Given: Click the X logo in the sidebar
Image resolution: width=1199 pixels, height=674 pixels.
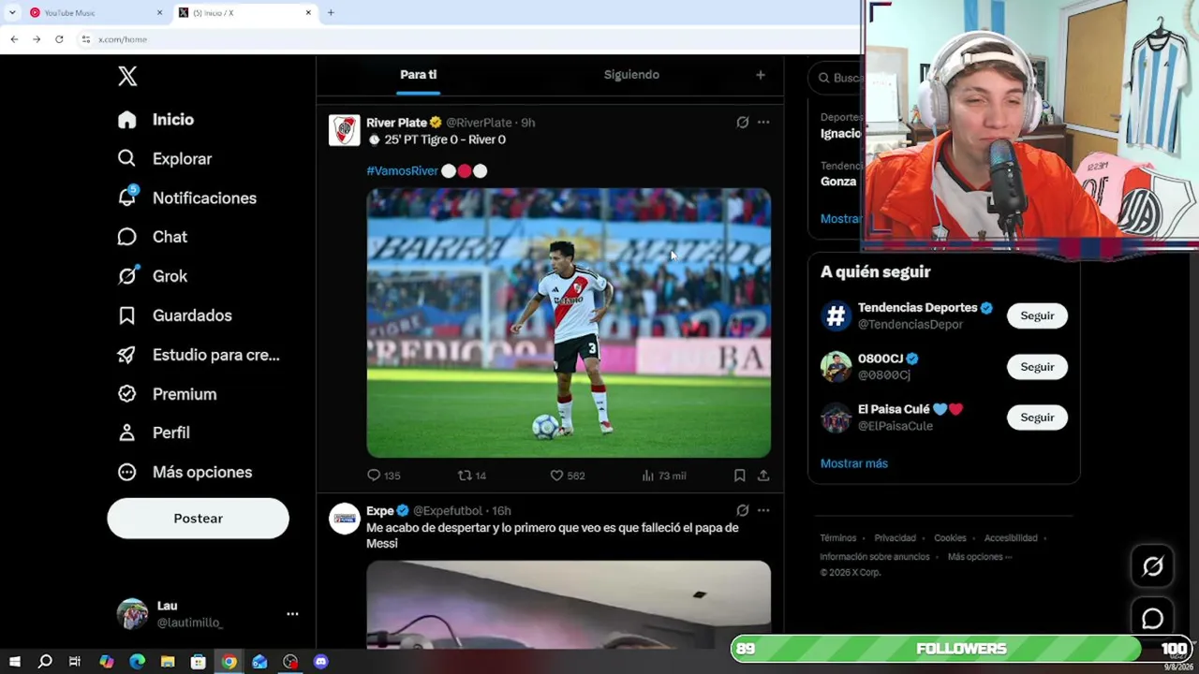Looking at the screenshot, I should point(127,77).
